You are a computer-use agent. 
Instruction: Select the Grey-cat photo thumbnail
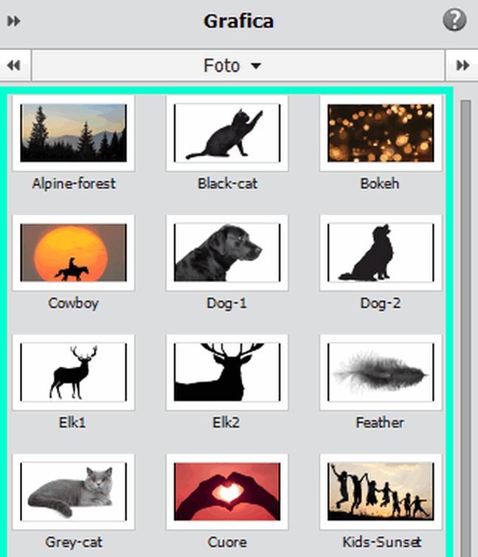tap(74, 491)
